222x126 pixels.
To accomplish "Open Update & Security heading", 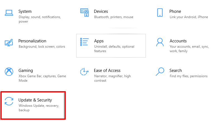I will (x=35, y=100).
